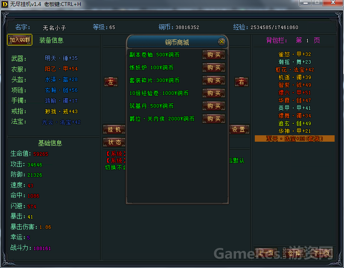This screenshot has height=268, width=344.
Task: Buy 筑基丹 for 500W coins
Action: [213, 106]
